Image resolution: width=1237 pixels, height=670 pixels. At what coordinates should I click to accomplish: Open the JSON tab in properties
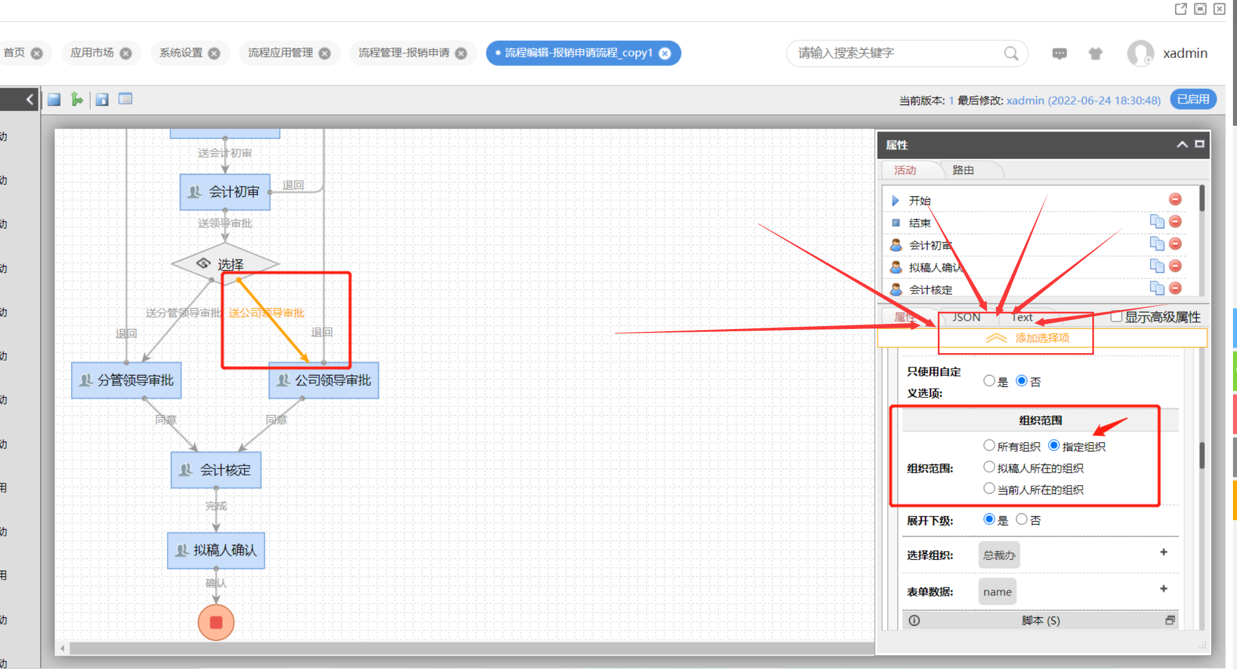click(966, 317)
